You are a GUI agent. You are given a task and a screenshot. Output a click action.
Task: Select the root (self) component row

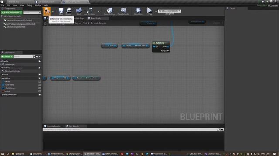[11, 16]
